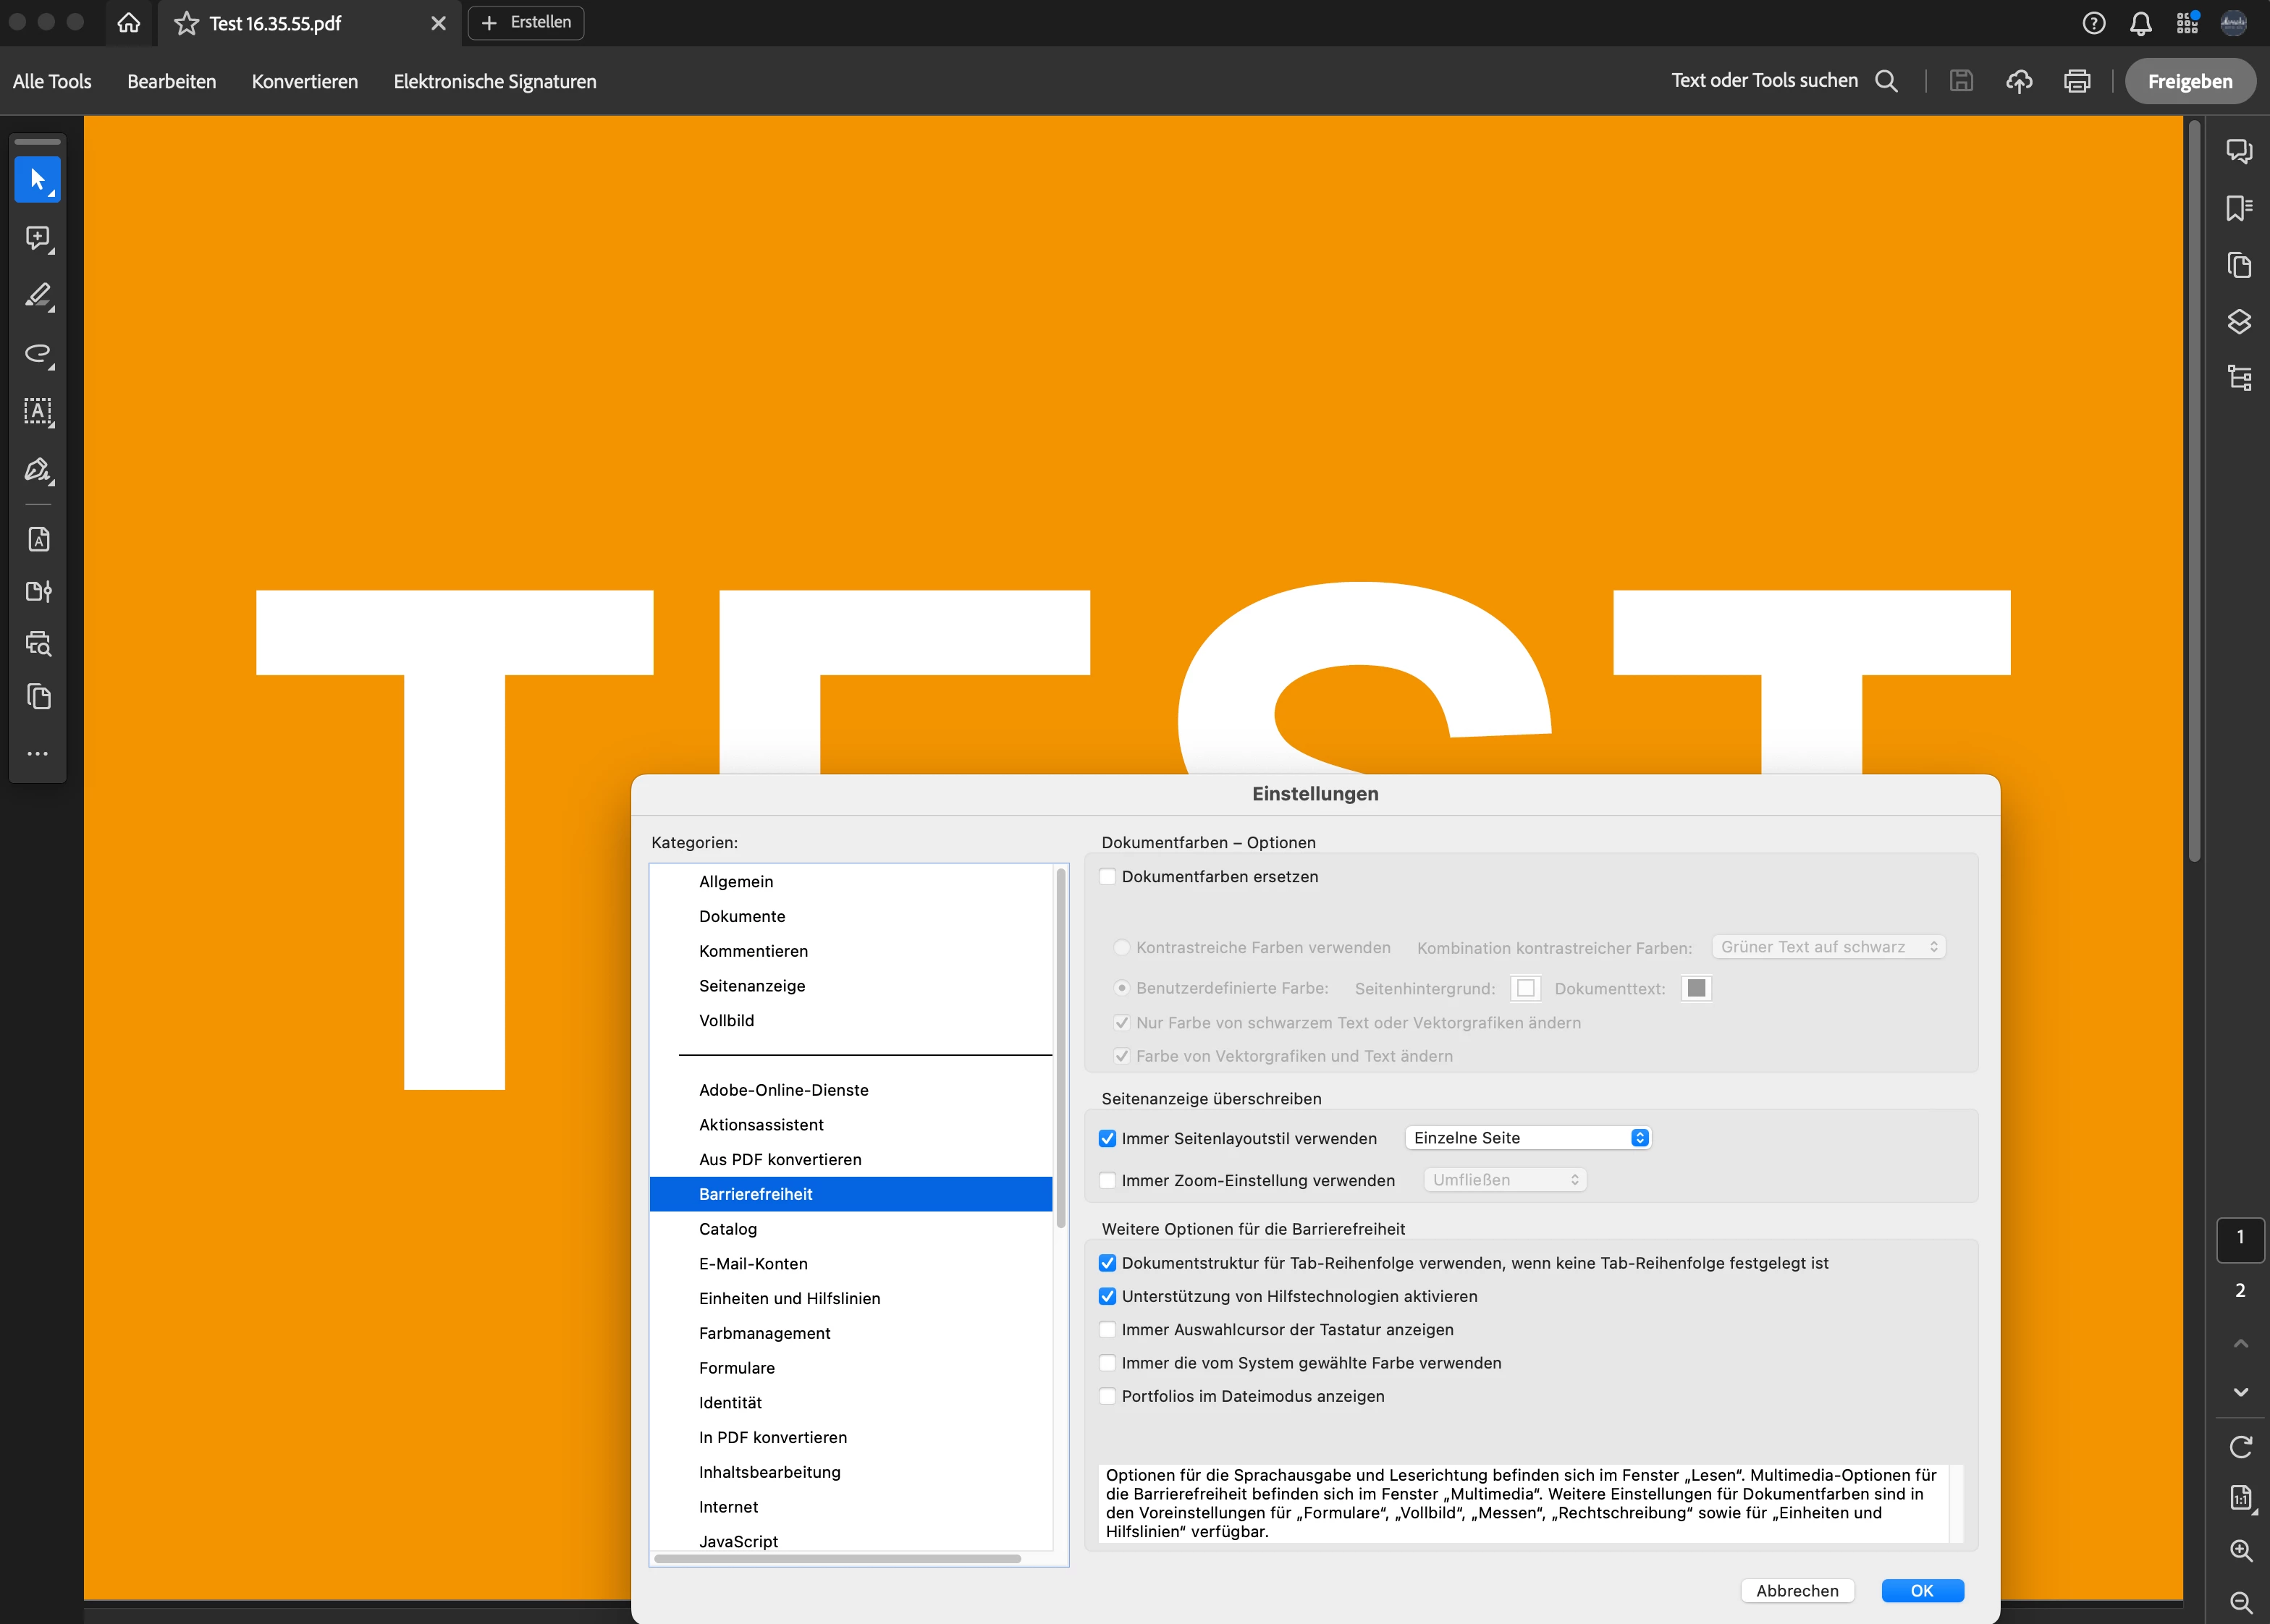Open the Umfließen zoom dropdown
Viewport: 2270px width, 1624px height.
[x=1505, y=1180]
